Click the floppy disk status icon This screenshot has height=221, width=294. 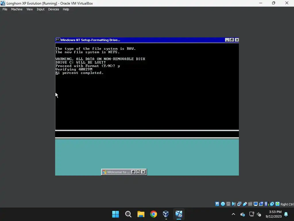[228, 204]
